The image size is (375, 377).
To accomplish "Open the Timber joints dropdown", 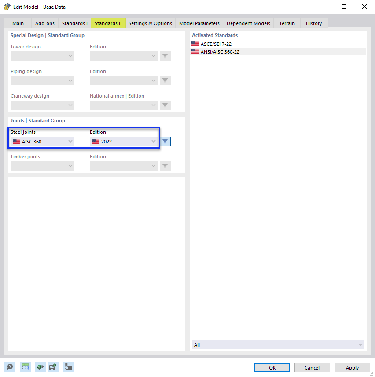I will [42, 166].
